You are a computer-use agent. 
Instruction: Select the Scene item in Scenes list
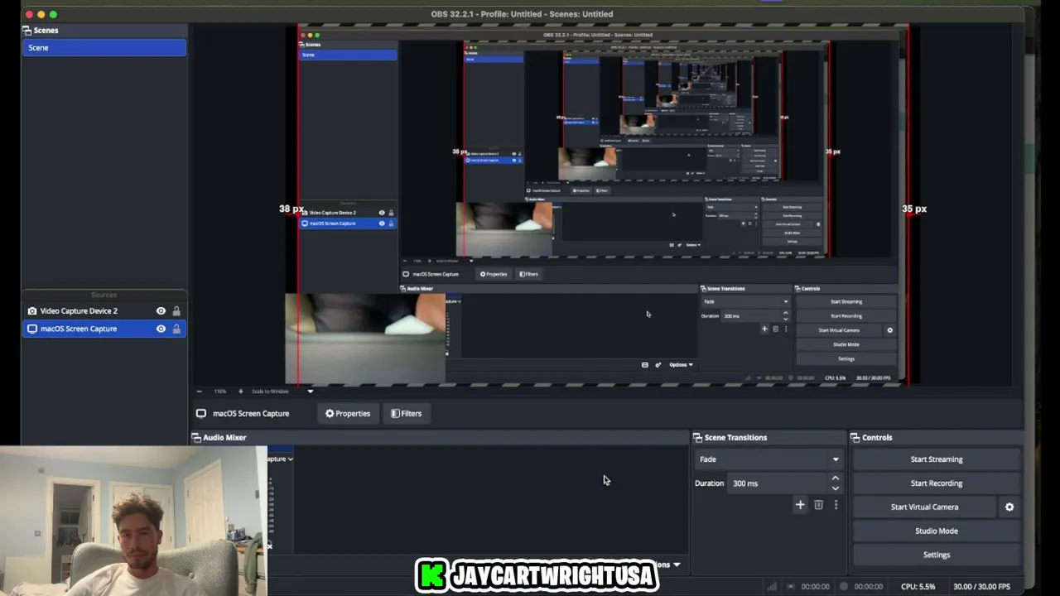pos(104,48)
